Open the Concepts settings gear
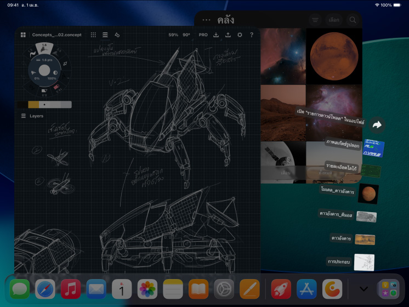The height and width of the screenshot is (307, 409). [240, 35]
